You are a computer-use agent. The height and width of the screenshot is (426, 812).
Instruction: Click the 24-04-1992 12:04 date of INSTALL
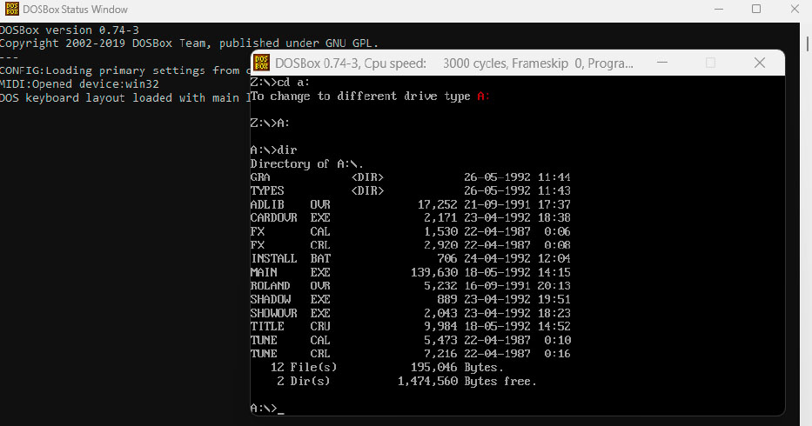(517, 258)
